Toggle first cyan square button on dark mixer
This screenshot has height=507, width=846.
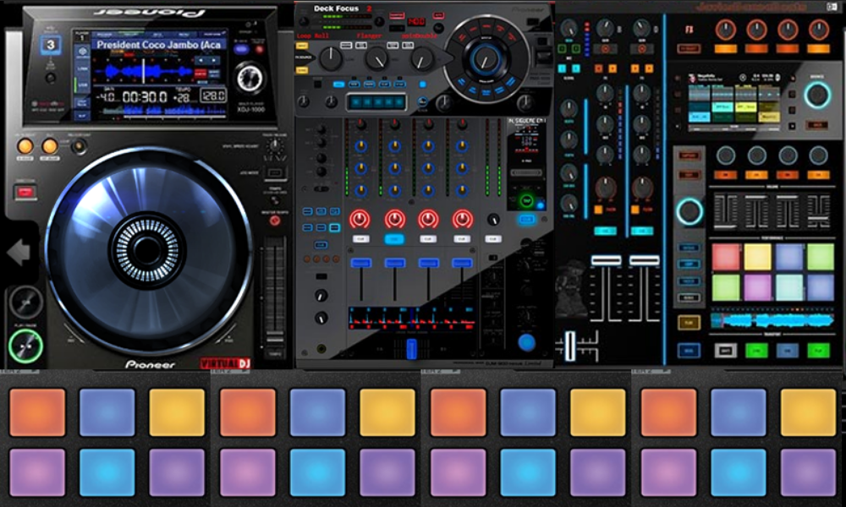[x=562, y=68]
